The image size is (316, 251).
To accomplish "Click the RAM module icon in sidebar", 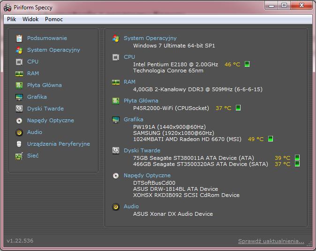I will (x=19, y=74).
